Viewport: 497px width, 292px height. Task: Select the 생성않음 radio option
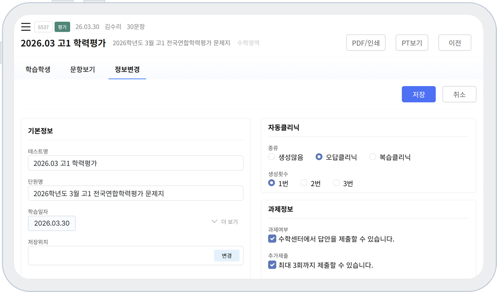pos(272,157)
